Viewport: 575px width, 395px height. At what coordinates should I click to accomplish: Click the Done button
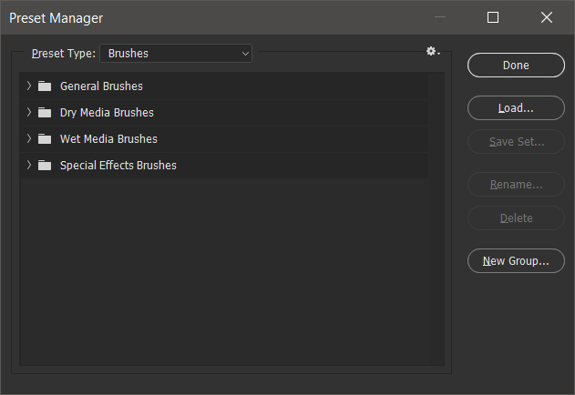click(516, 66)
